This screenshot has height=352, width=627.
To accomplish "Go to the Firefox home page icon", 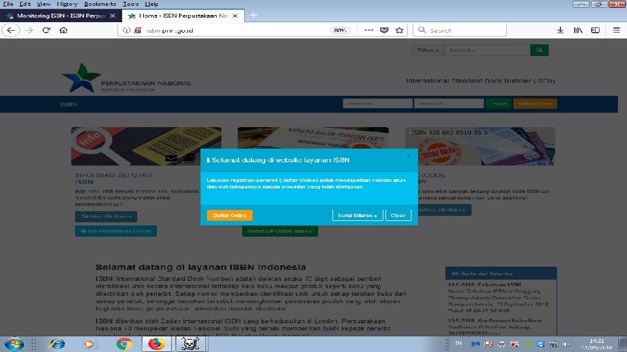I will 63,30.
